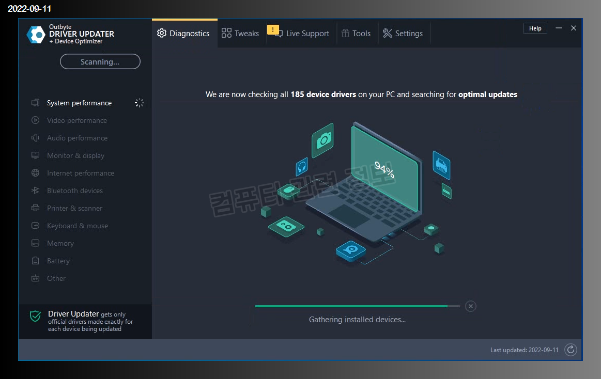601x379 pixels.
Task: Click the yellow exclamation alert badge
Action: pyautogui.click(x=273, y=29)
